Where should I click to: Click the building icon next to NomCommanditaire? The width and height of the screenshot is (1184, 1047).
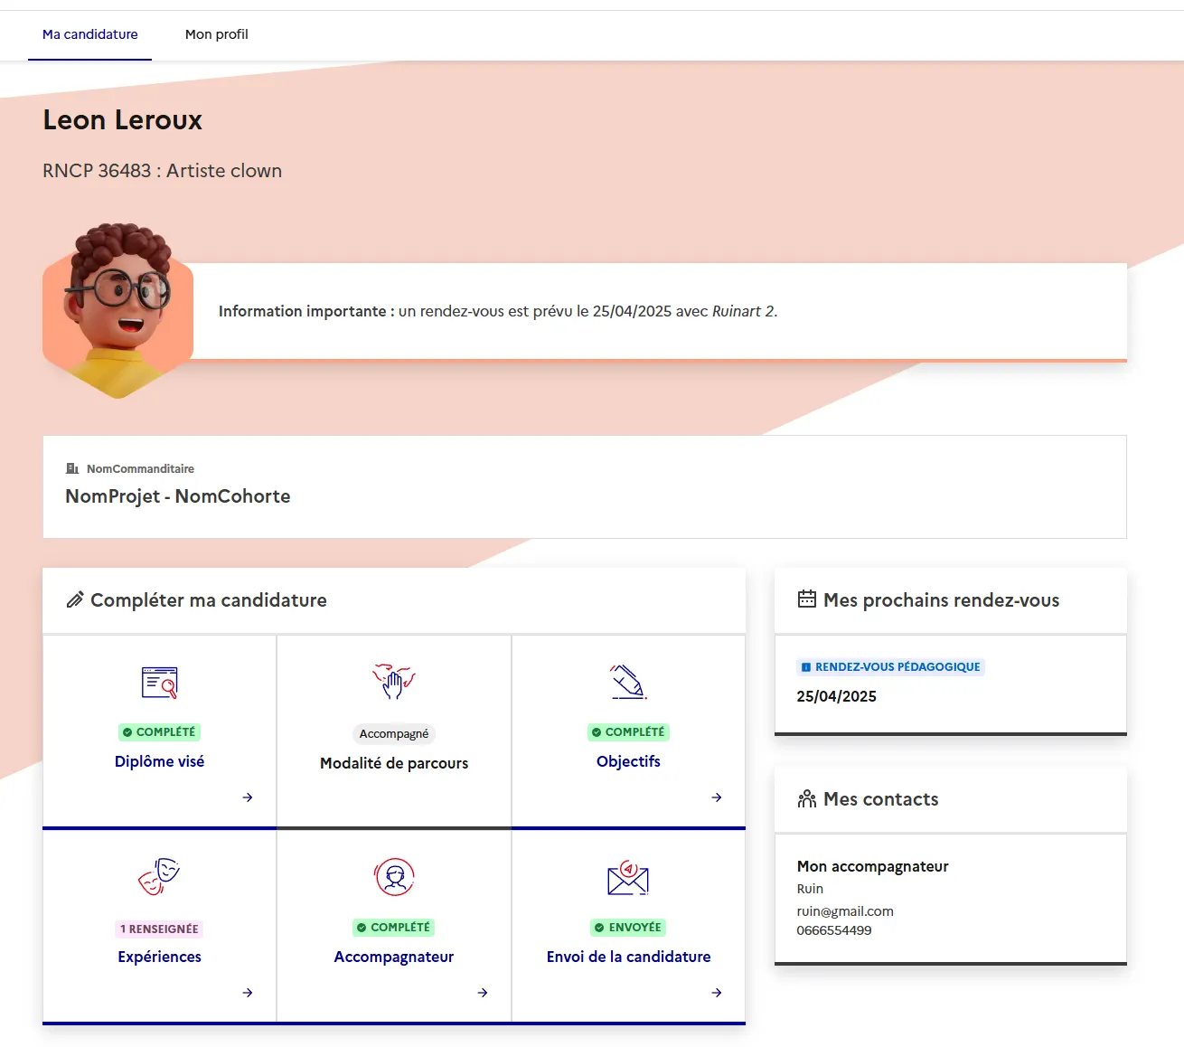coord(71,467)
